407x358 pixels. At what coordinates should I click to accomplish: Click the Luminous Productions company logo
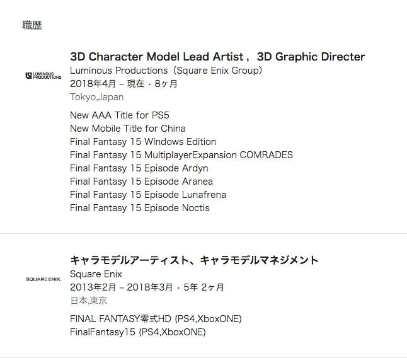pos(43,76)
